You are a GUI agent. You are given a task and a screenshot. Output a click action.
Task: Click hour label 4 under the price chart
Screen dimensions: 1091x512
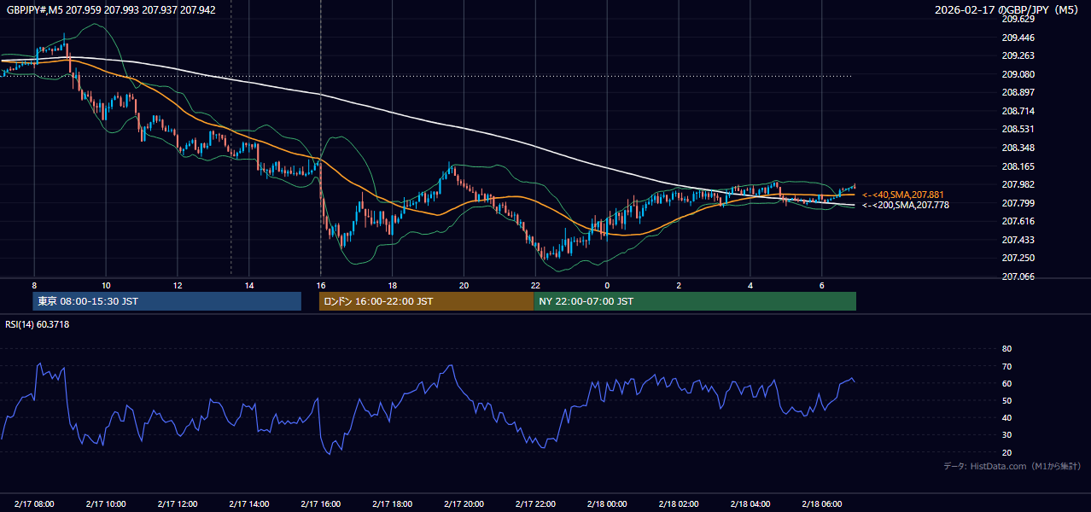[750, 285]
